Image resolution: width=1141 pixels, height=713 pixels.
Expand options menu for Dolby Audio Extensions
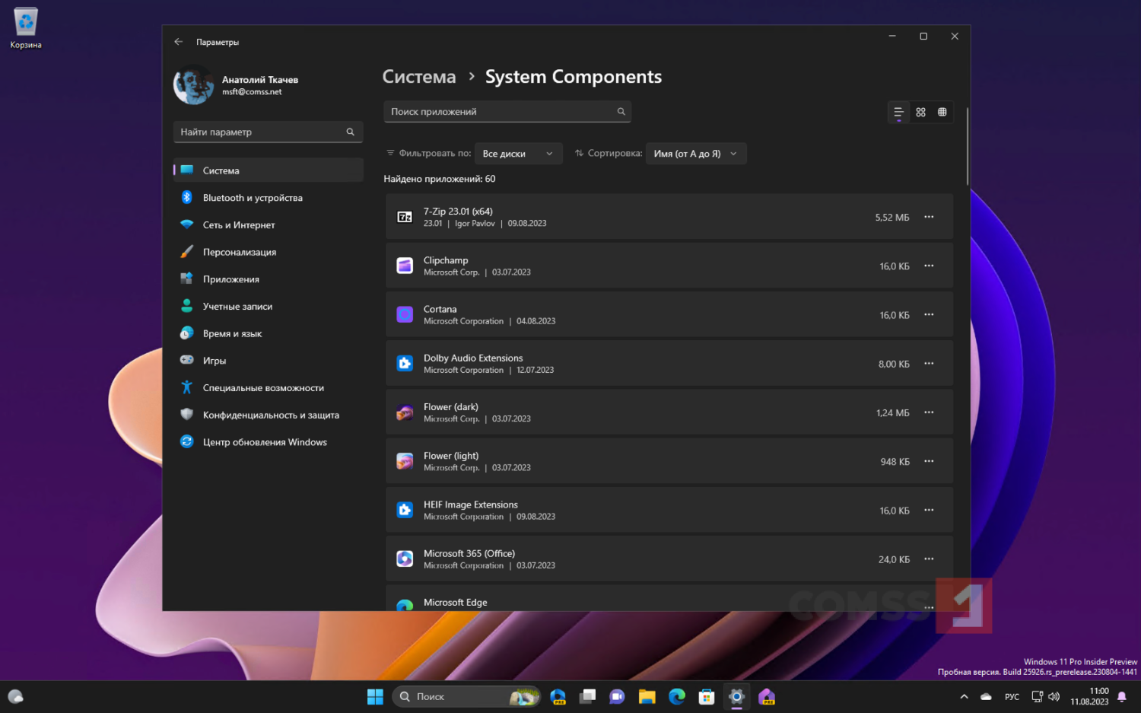[x=929, y=364]
